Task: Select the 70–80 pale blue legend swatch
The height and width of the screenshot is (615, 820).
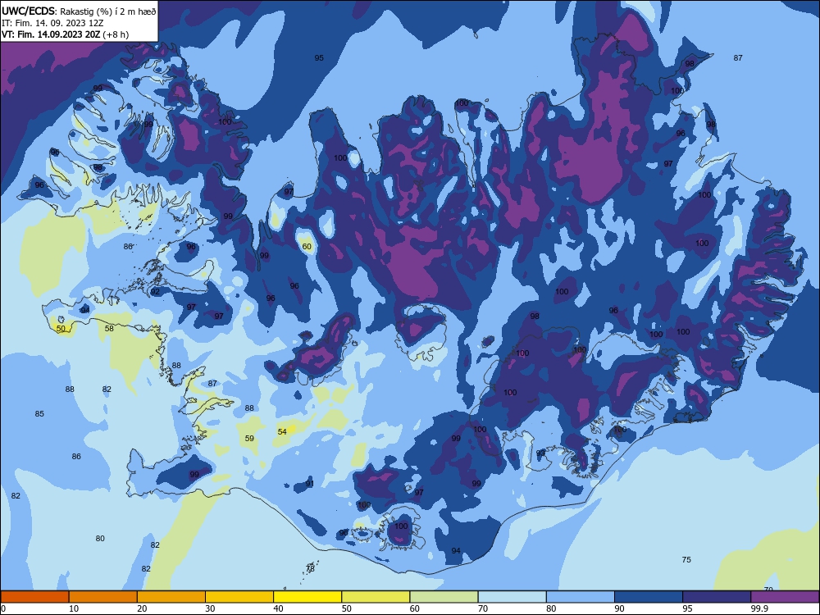Action: point(512,597)
